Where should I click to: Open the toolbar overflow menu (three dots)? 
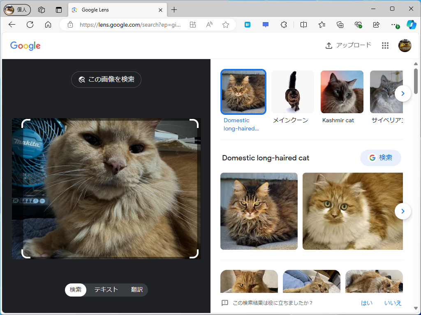(x=394, y=25)
